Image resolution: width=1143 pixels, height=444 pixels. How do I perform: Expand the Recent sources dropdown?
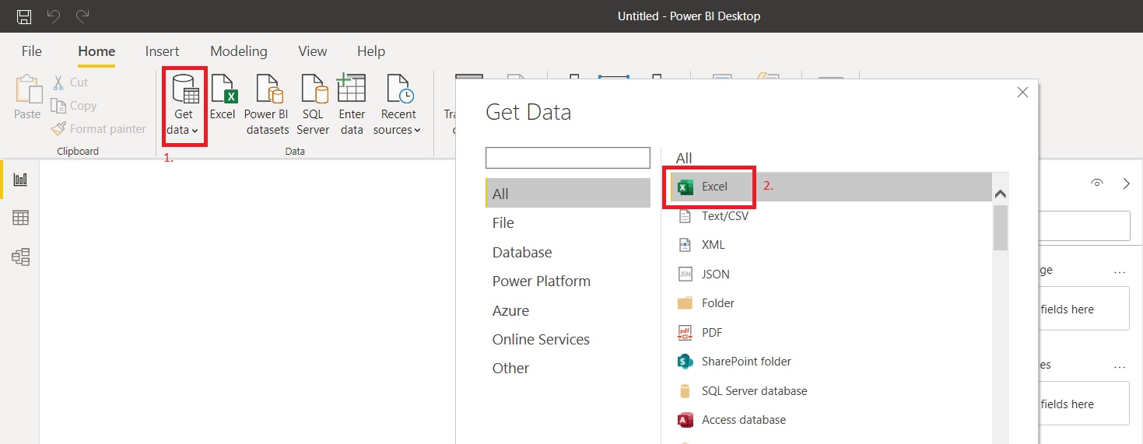pos(397,130)
